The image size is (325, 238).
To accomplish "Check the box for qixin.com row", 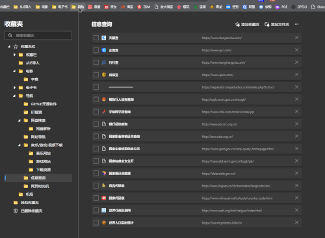I will (x=96, y=75).
